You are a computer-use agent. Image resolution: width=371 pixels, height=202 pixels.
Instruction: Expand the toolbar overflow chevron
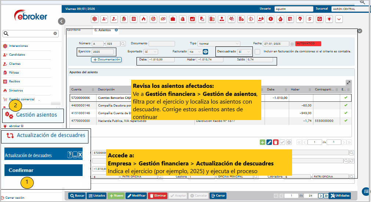pyautogui.click(x=339, y=19)
